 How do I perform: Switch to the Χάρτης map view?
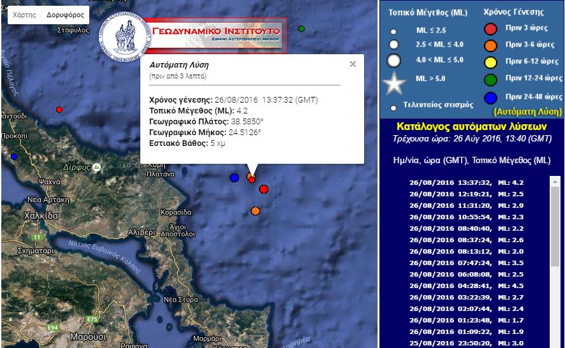coord(24,15)
